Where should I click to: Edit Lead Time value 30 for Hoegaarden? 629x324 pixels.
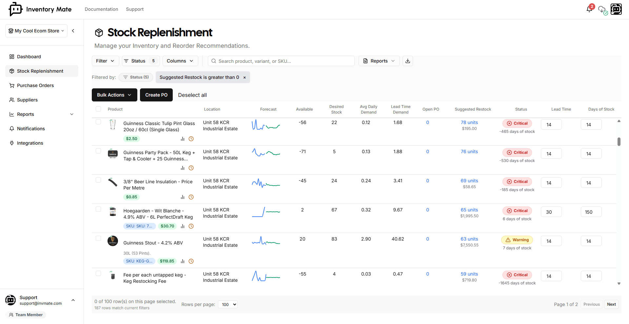point(551,212)
